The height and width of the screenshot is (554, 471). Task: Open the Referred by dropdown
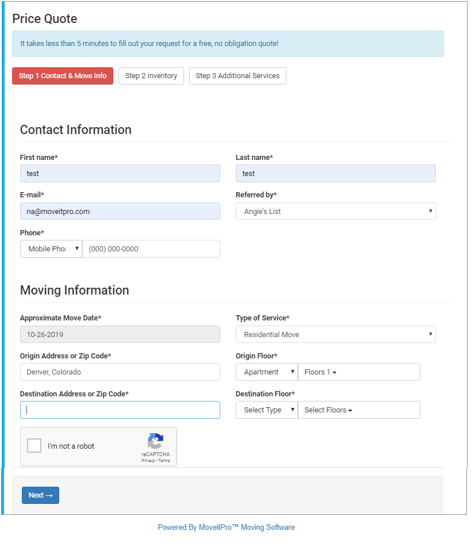(x=335, y=211)
